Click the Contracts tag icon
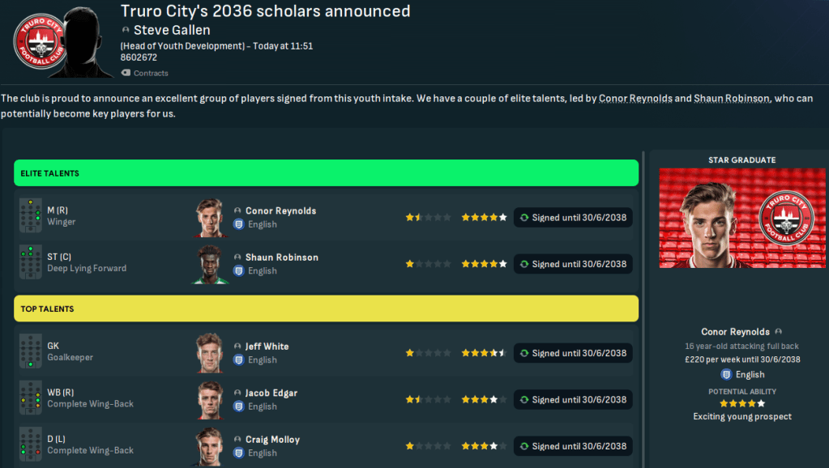Image resolution: width=829 pixels, height=468 pixels. click(x=126, y=73)
